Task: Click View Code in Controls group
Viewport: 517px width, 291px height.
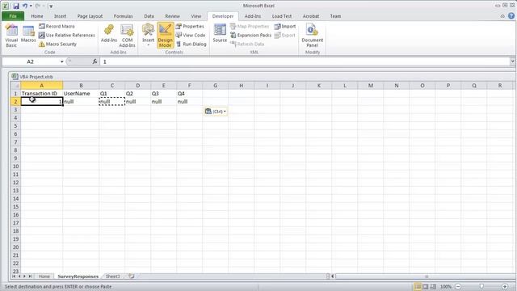Action: pos(191,35)
